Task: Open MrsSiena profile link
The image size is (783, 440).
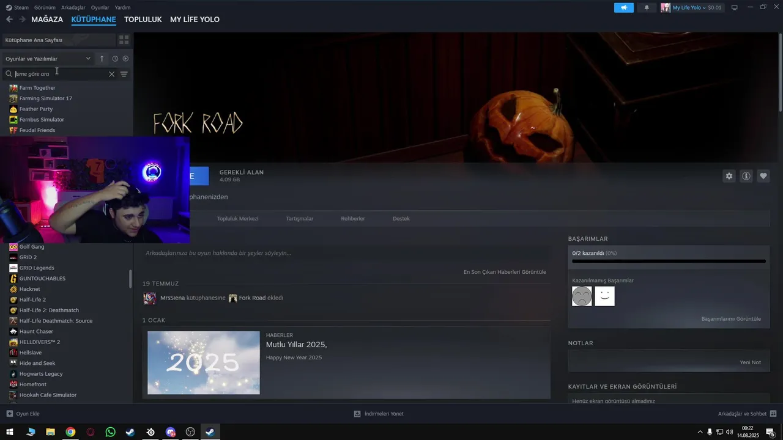Action: [x=173, y=298]
